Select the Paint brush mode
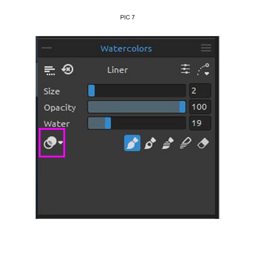The width and height of the screenshot is (255, 255). [x=132, y=143]
